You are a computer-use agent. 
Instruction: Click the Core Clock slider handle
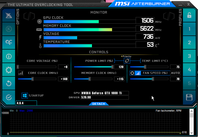pyautogui.click(x=32, y=79)
